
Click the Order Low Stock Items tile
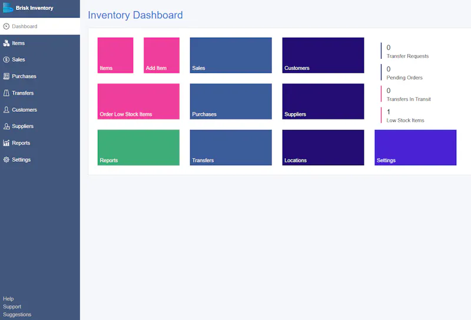click(x=138, y=101)
